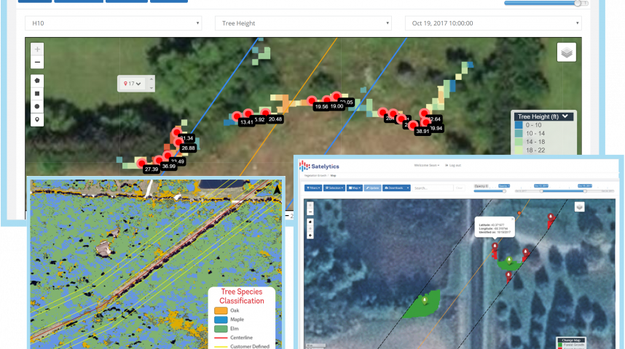Screen dimensions: 625x349
Task: Select the circle draw tool
Action: (x=37, y=106)
